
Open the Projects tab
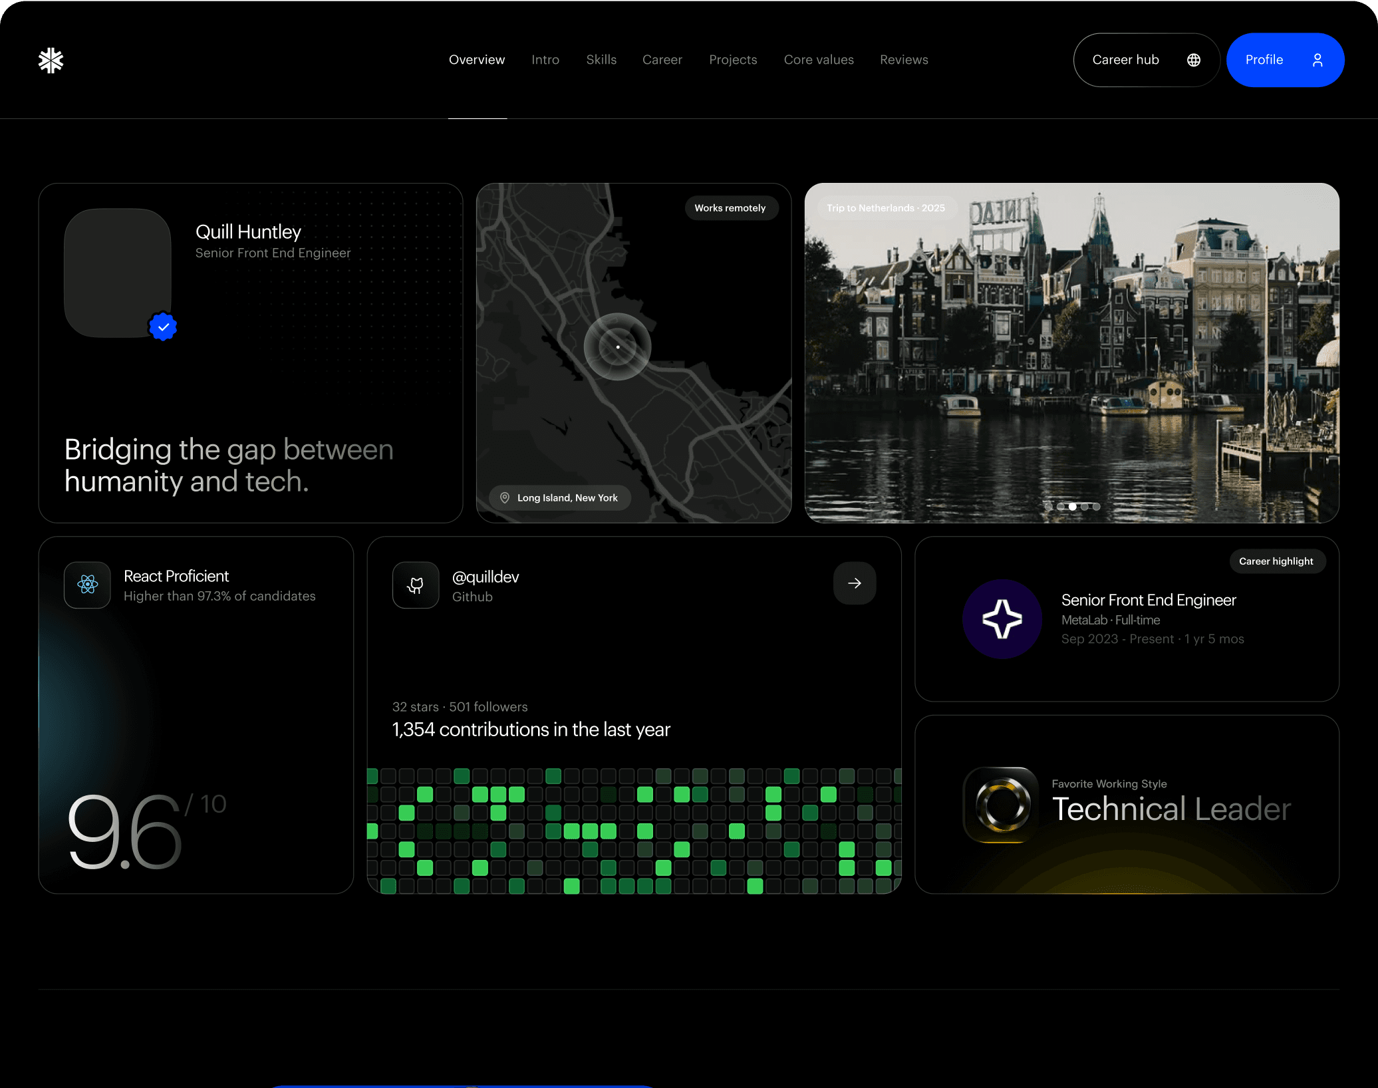pyautogui.click(x=733, y=60)
